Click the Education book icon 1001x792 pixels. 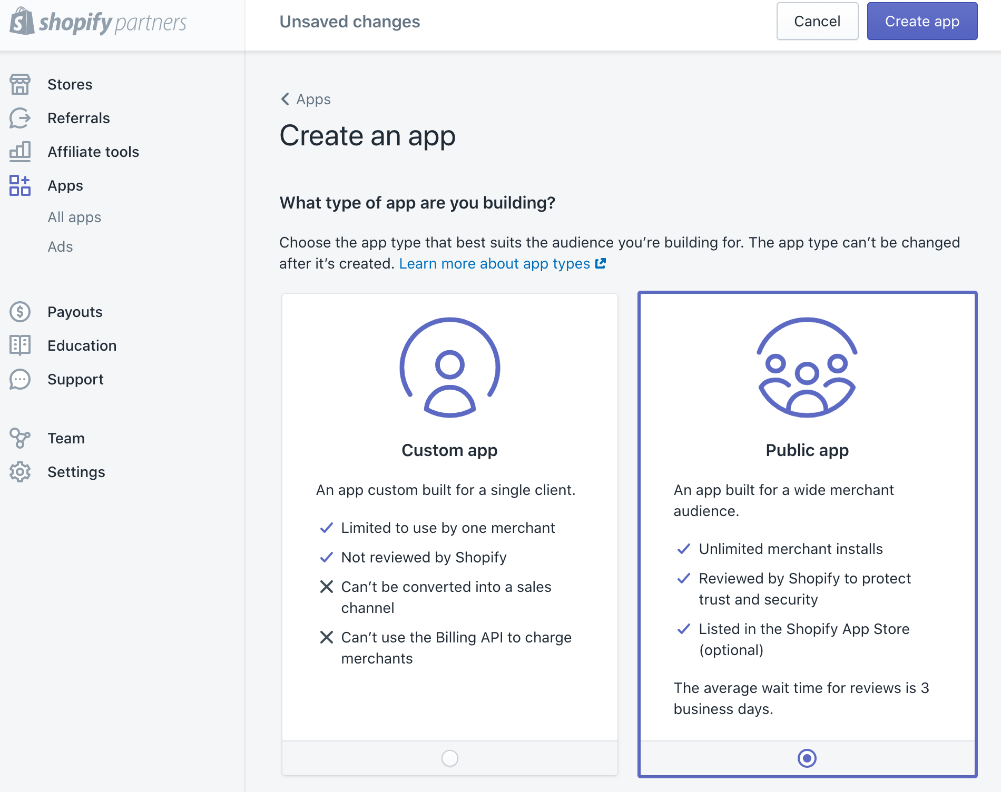(20, 345)
